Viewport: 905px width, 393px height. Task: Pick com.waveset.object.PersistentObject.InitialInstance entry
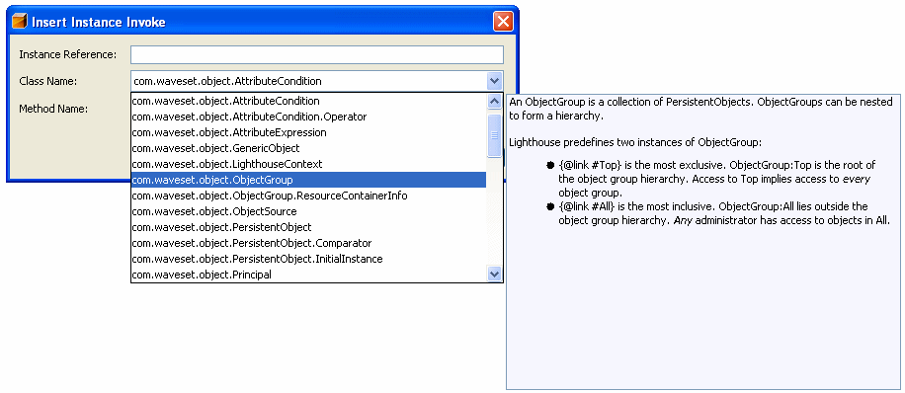309,259
